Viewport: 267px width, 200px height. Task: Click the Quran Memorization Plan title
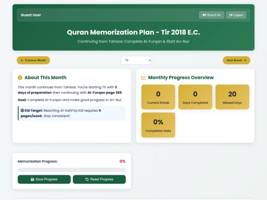coord(133,32)
